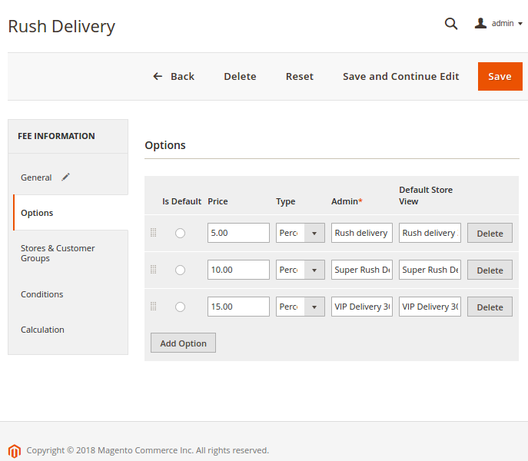Click the drag handle of the 10.00 row
The width and height of the screenshot is (528, 461).
(x=153, y=270)
